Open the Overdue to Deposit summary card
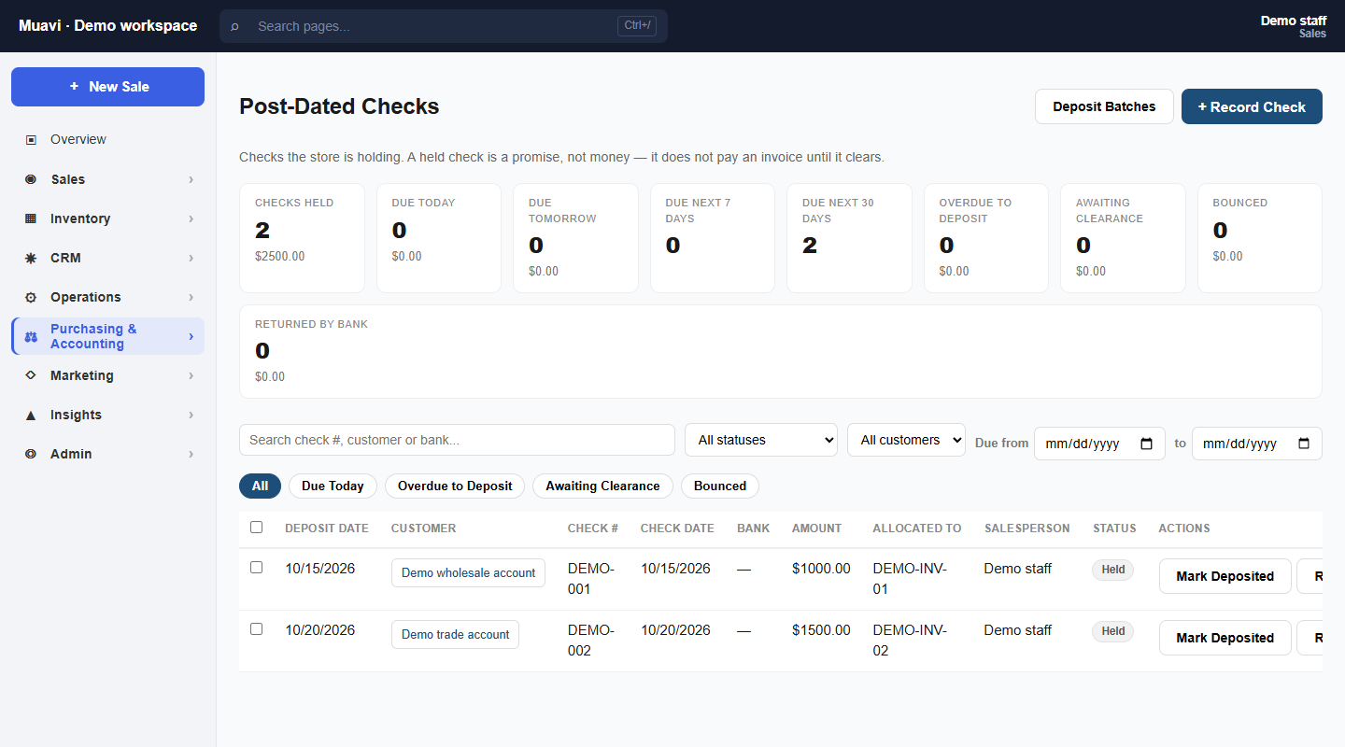 [x=986, y=238]
